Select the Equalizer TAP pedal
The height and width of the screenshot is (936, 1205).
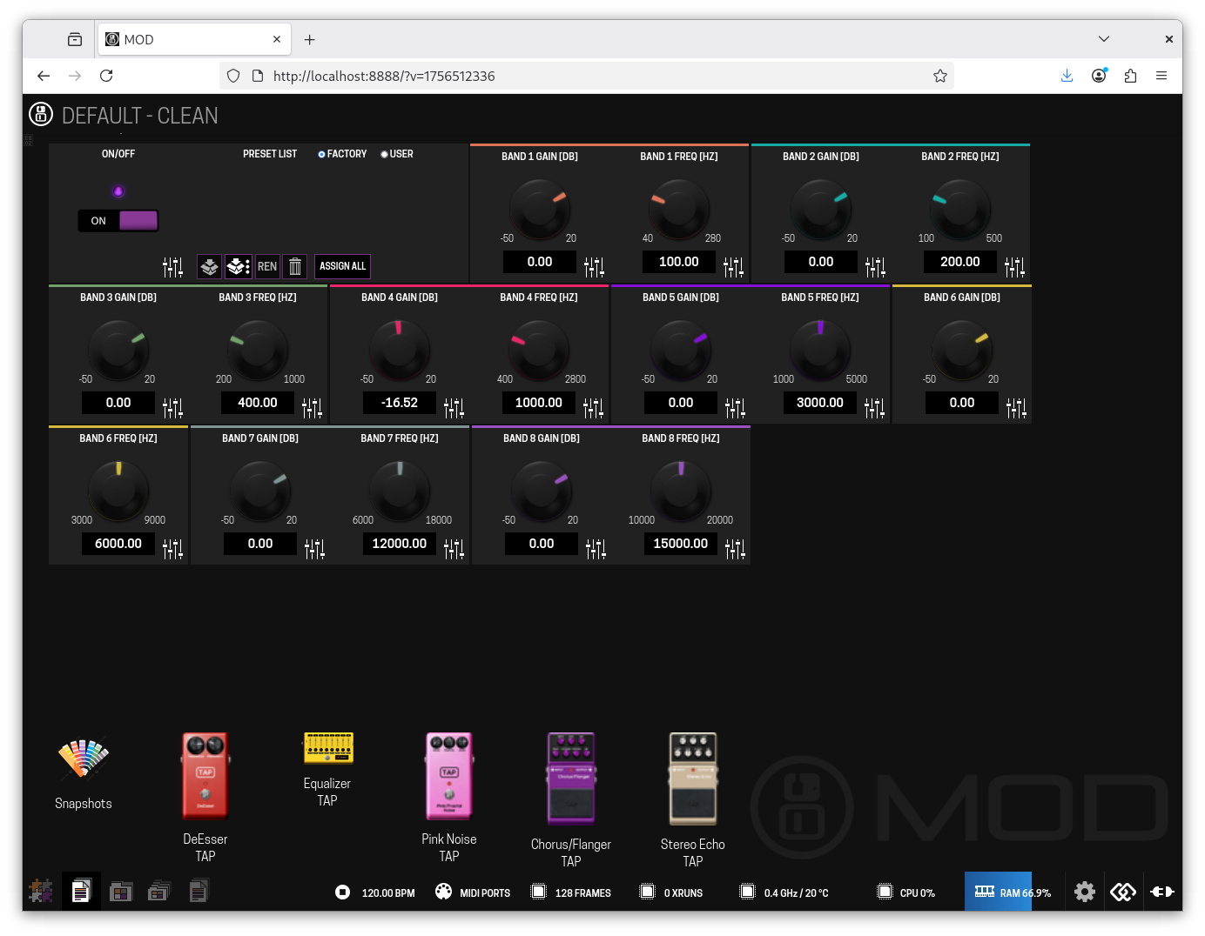tap(327, 748)
